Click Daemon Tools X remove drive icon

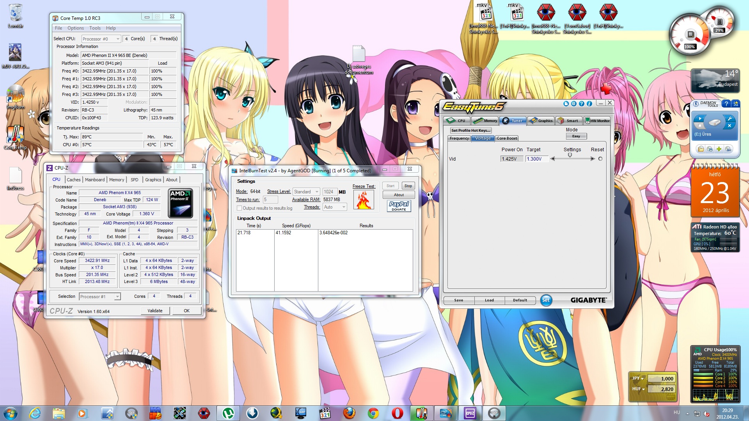click(x=729, y=126)
